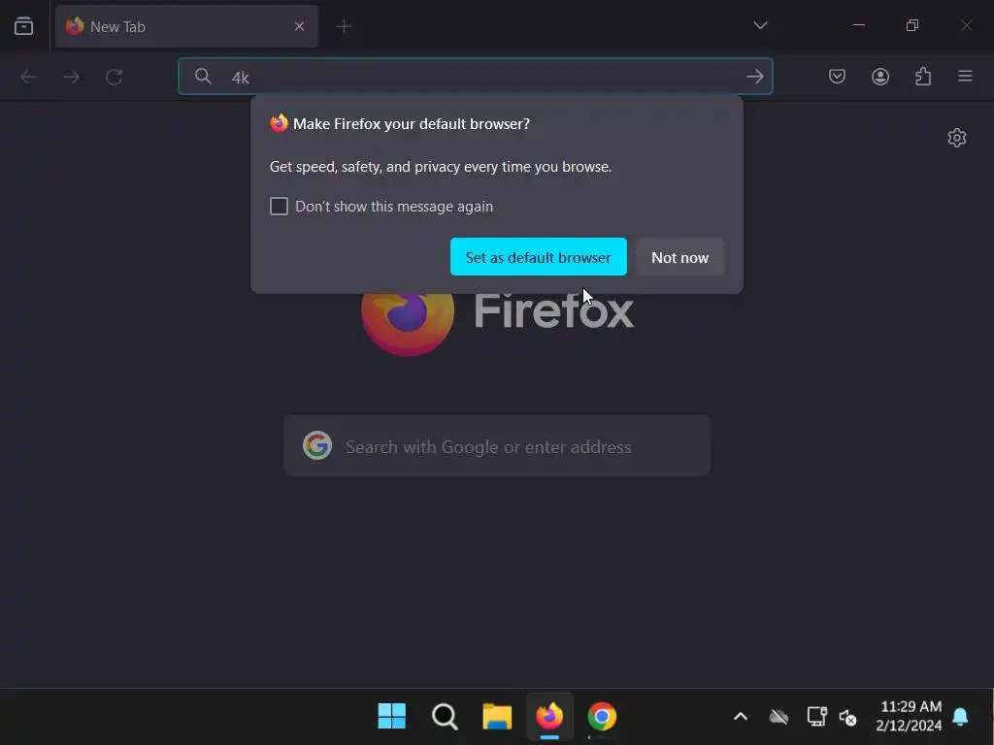Launch Google Chrome from taskbar

coord(602,716)
